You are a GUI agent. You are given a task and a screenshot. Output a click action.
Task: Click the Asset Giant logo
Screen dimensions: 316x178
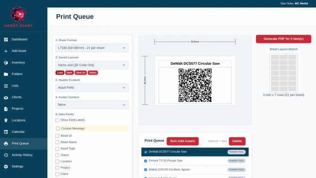coord(18,17)
